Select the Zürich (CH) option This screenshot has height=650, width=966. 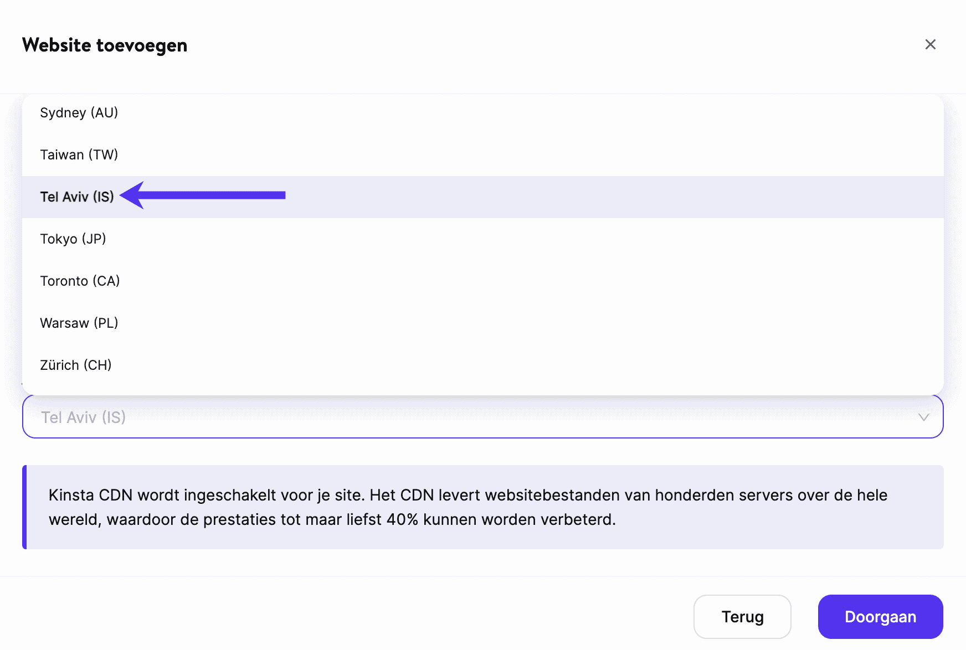pyautogui.click(x=76, y=365)
